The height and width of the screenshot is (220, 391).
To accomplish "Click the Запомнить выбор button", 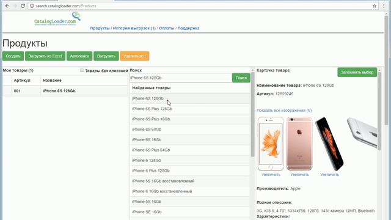I will (357, 72).
